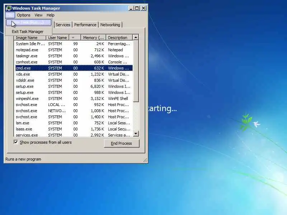Select the taskmgr.exe process
Image resolution: width=287 pixels, height=215 pixels.
(x=74, y=56)
